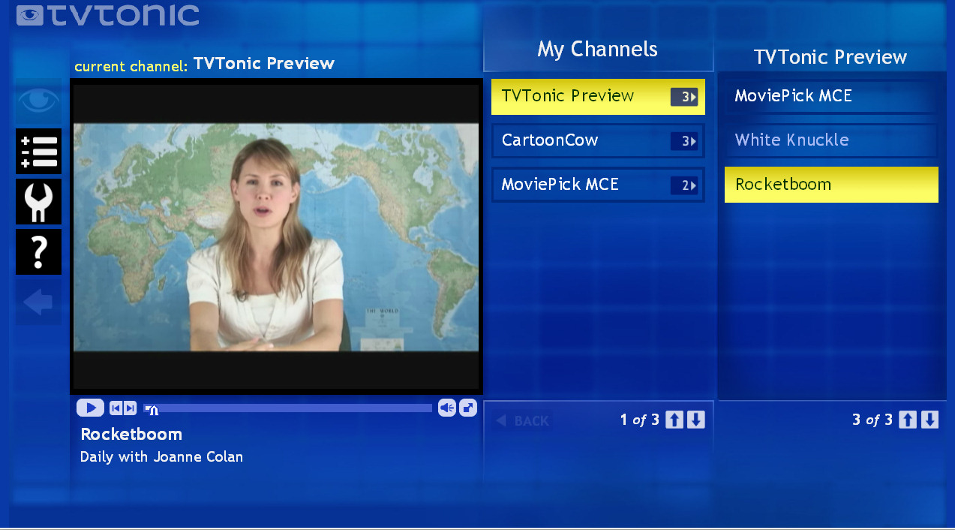This screenshot has width=955, height=530.
Task: Toggle full screen video mode
Action: point(468,408)
